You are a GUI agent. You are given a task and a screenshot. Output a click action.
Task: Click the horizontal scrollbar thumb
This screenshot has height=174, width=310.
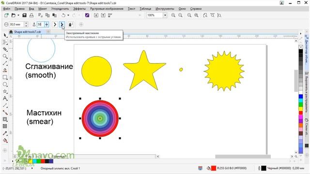pos(243,157)
